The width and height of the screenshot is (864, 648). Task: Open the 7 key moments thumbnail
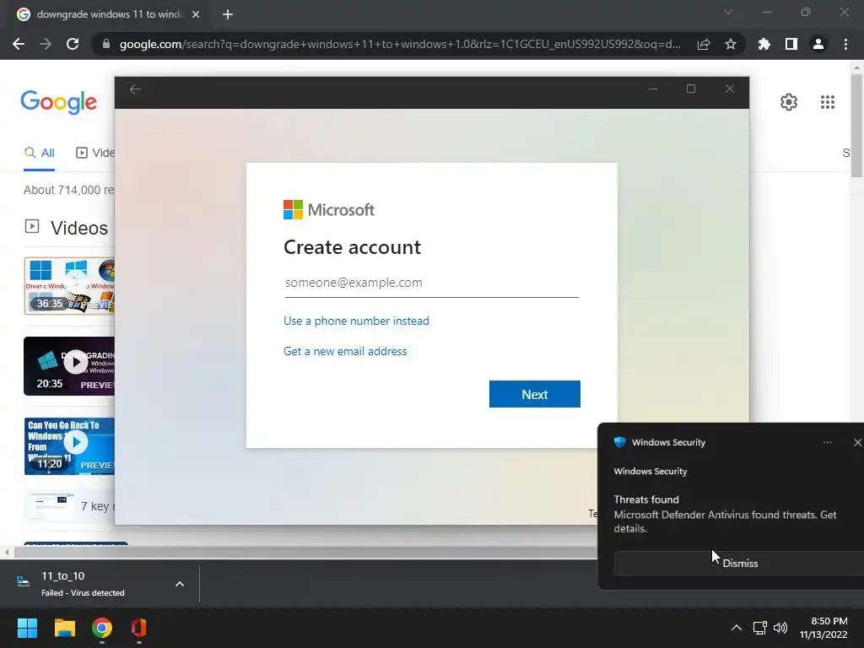coord(50,506)
